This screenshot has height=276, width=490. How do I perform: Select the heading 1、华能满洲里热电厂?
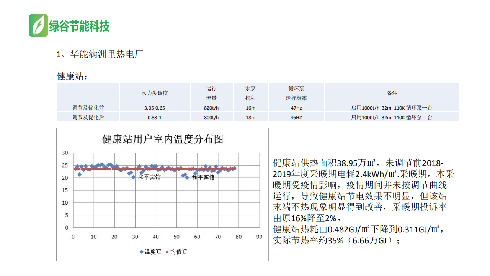click(x=100, y=54)
